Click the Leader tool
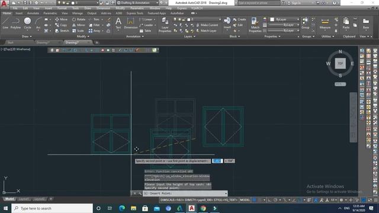 pos(146,25)
